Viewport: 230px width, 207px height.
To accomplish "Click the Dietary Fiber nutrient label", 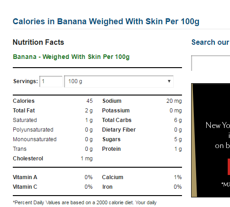I will (x=119, y=130).
